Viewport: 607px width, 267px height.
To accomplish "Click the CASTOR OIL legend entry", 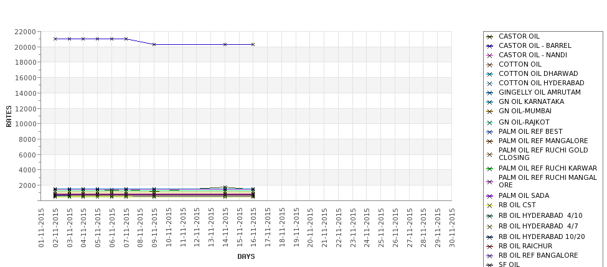I will [519, 36].
